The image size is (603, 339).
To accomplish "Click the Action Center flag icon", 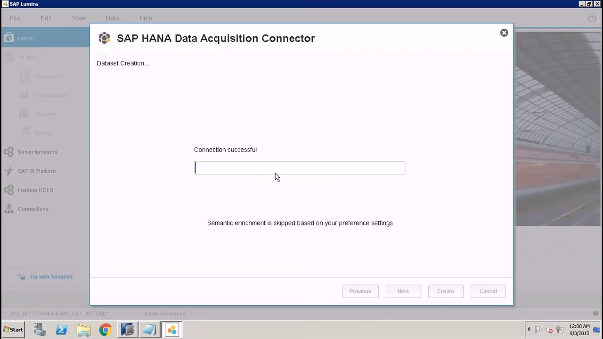I will click(538, 330).
